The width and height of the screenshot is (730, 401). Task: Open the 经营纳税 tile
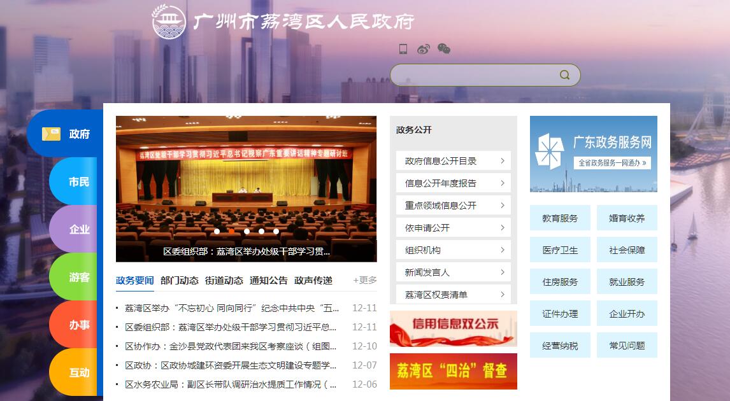[560, 345]
